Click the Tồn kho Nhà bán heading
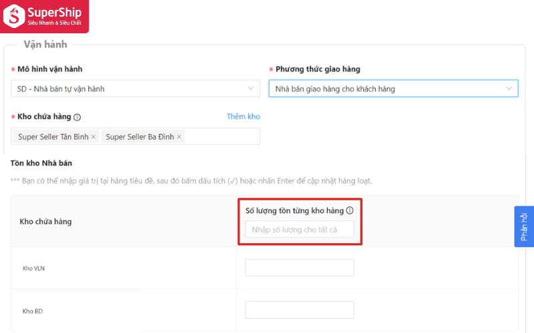Screen dimensions: 534x333 point(41,163)
